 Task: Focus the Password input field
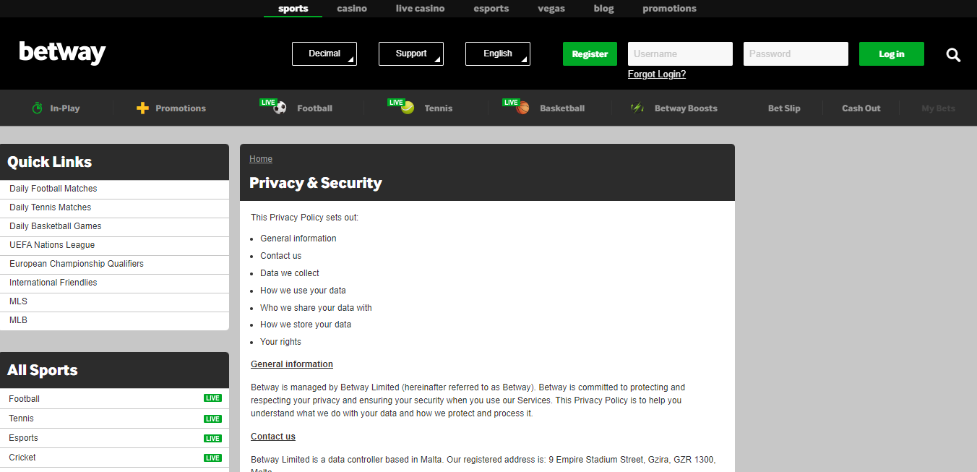click(x=796, y=53)
